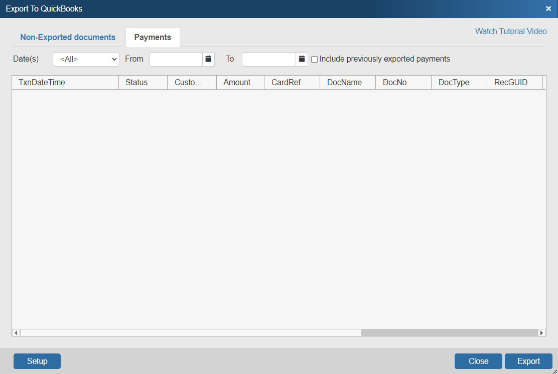Click the Close button at the bottom
This screenshot has height=374, width=558.
click(x=478, y=361)
